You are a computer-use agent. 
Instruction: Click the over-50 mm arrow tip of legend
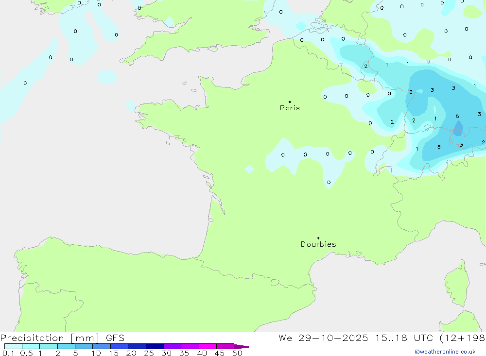coord(243,346)
